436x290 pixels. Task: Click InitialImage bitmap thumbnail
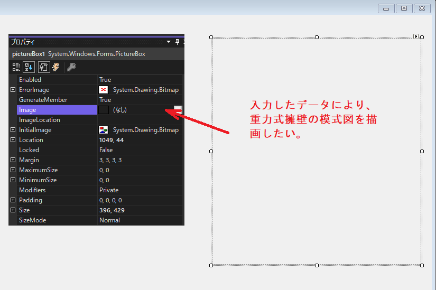tap(104, 130)
